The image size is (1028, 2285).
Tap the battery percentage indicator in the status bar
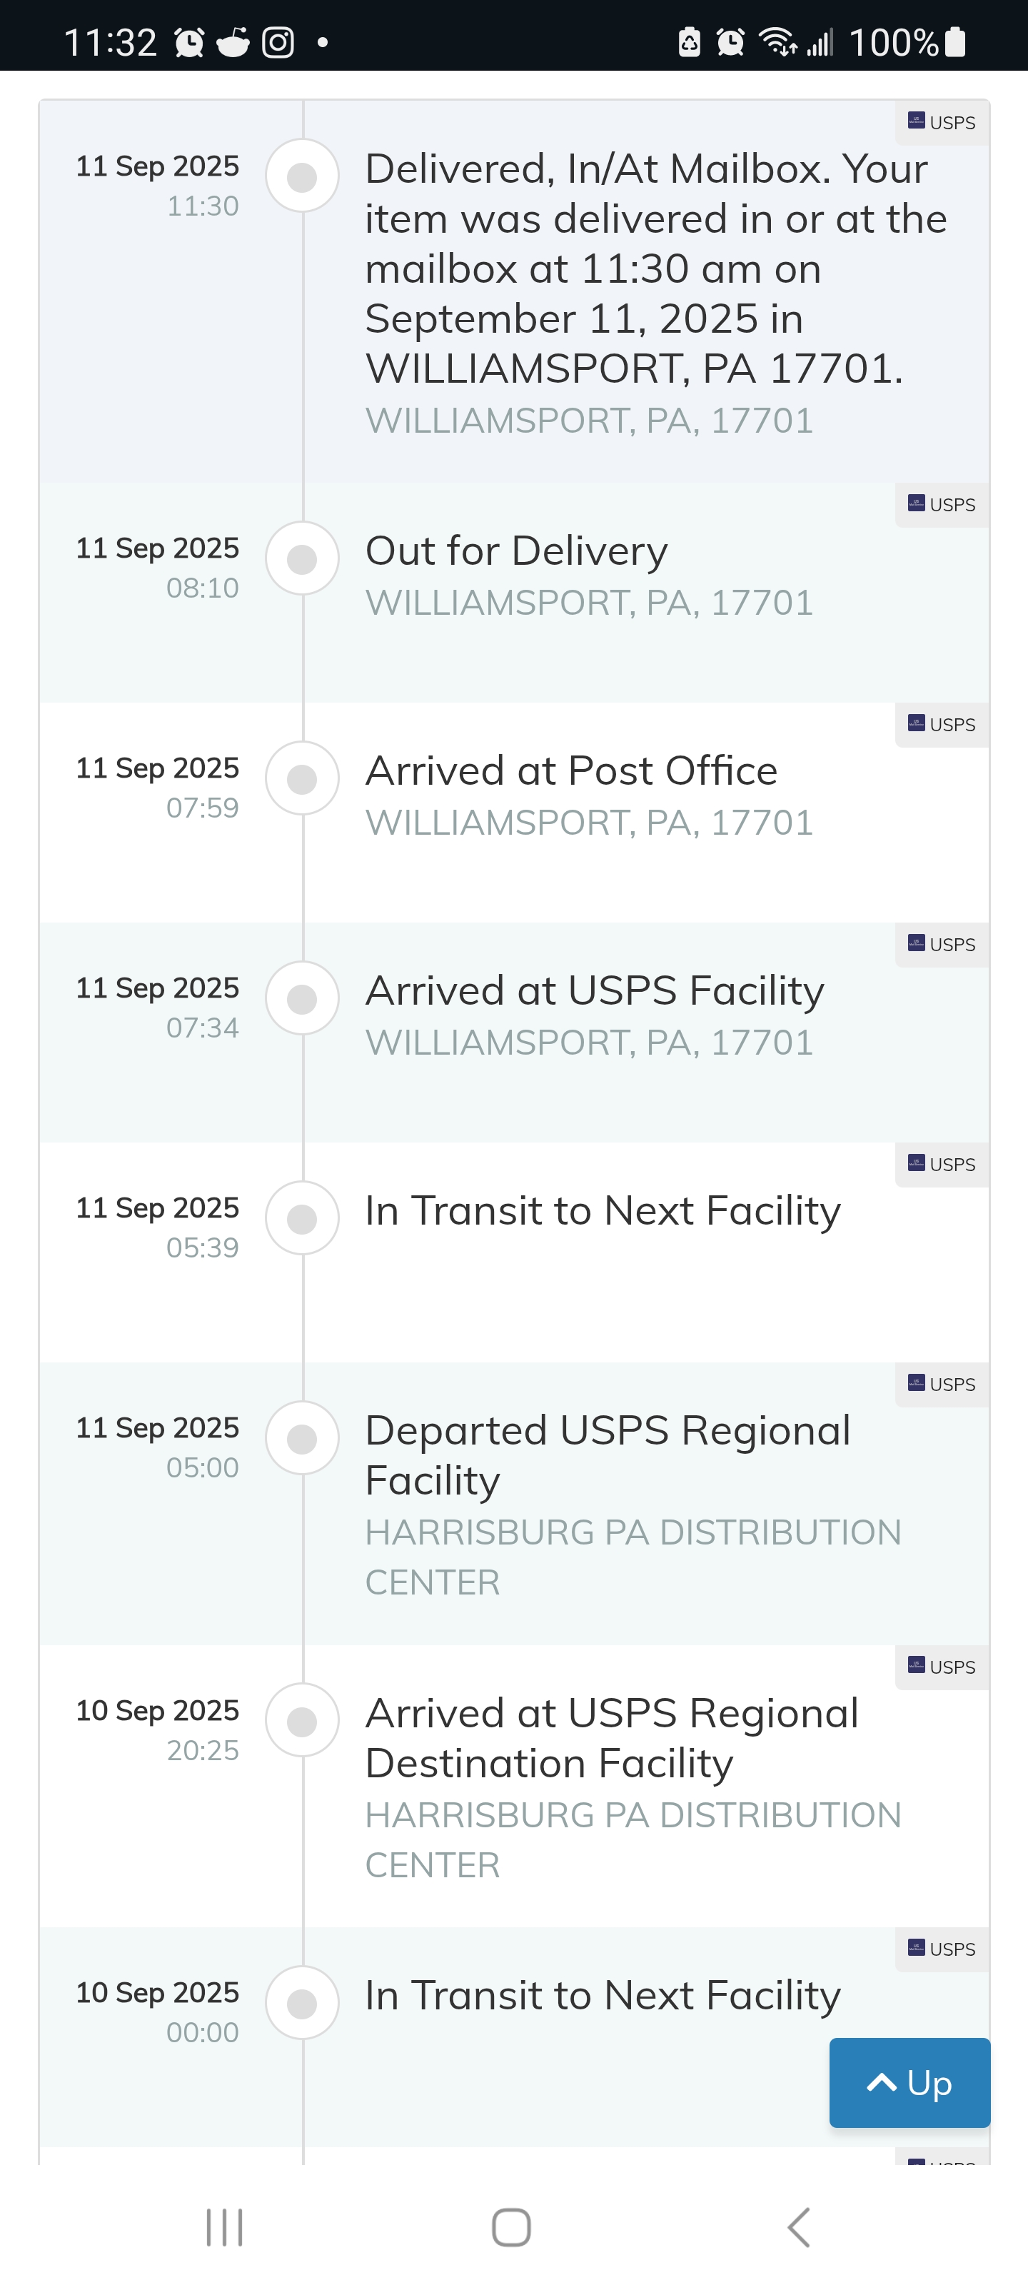(894, 41)
